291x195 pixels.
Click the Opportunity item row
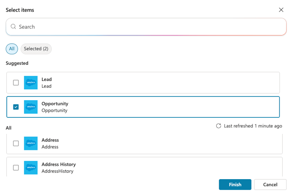(x=143, y=107)
